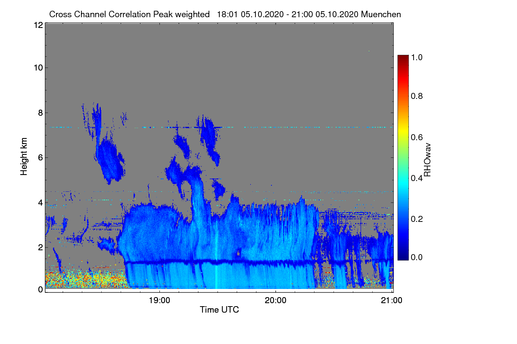Click the '10' height axis tick label
The height and width of the screenshot is (344, 517).
tap(37, 68)
